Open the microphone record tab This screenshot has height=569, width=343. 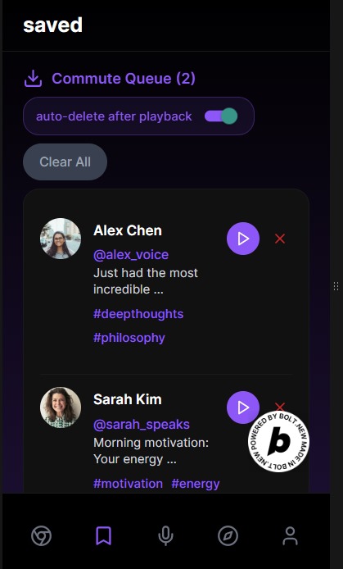coord(166,536)
